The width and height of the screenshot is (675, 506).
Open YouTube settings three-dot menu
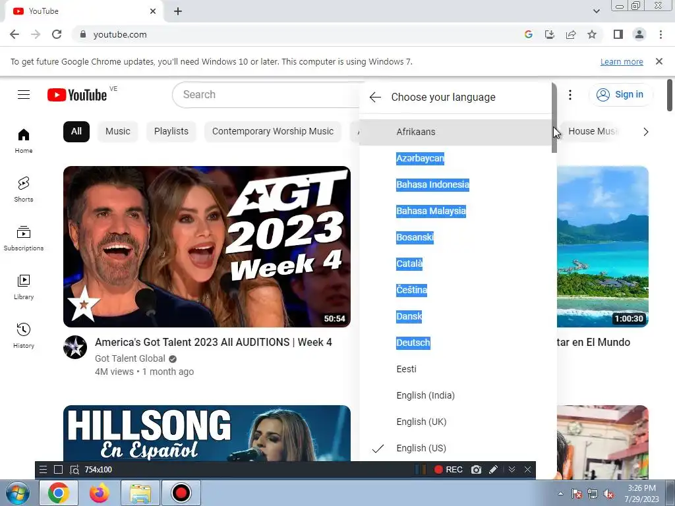(570, 95)
